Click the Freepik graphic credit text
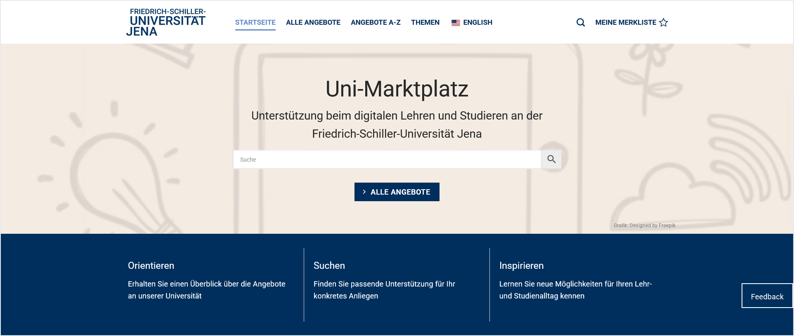The image size is (794, 336). click(x=644, y=226)
